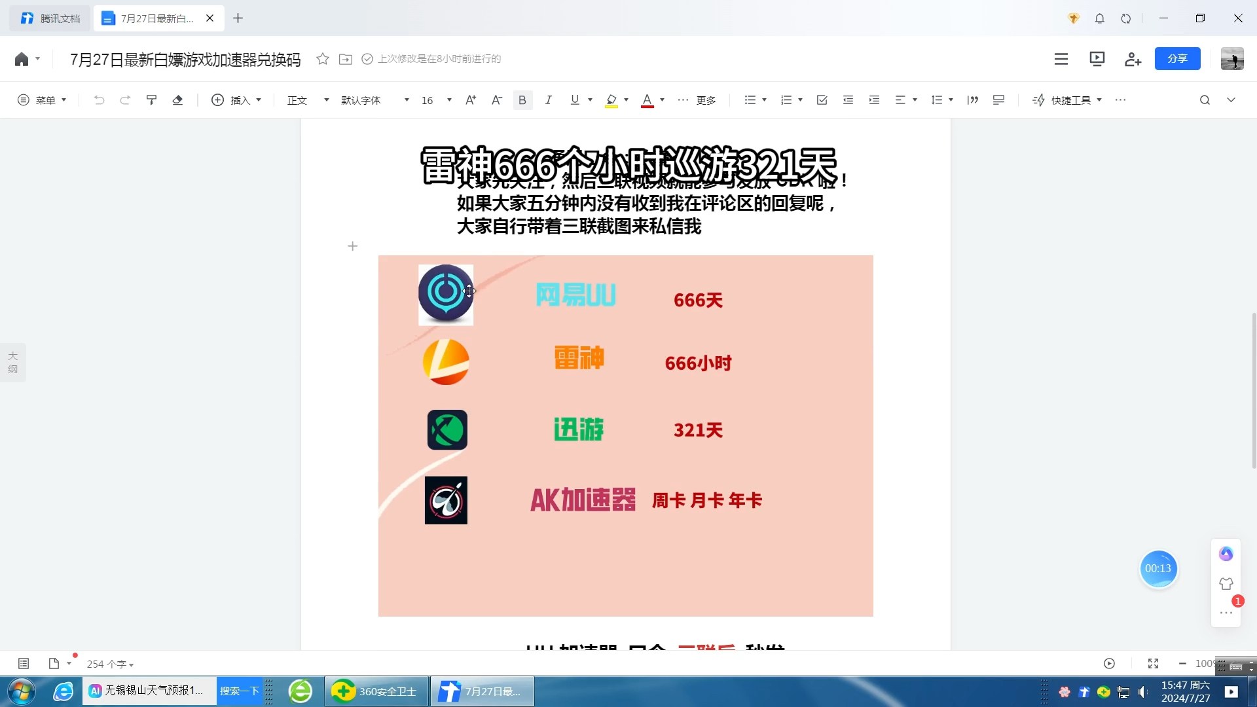This screenshot has width=1257, height=707.
Task: Open the AI assistant floating icon
Action: (x=1226, y=554)
